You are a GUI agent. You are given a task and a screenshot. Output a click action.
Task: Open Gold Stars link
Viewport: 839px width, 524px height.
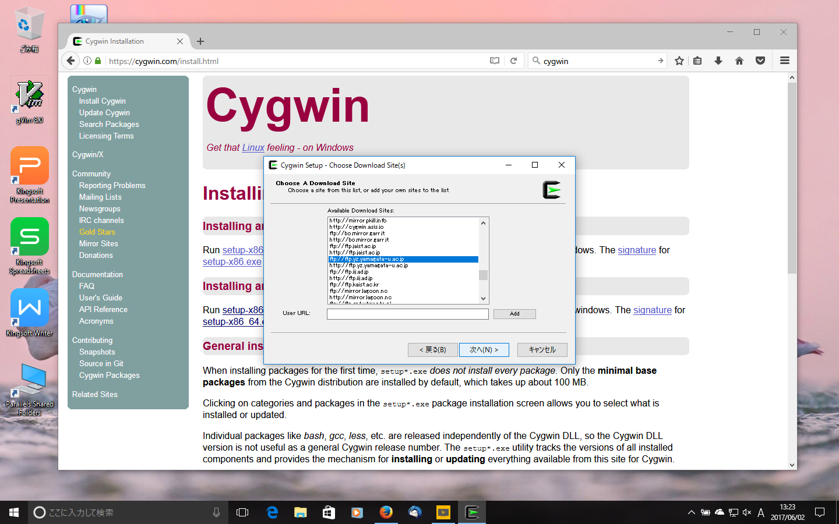coord(97,232)
